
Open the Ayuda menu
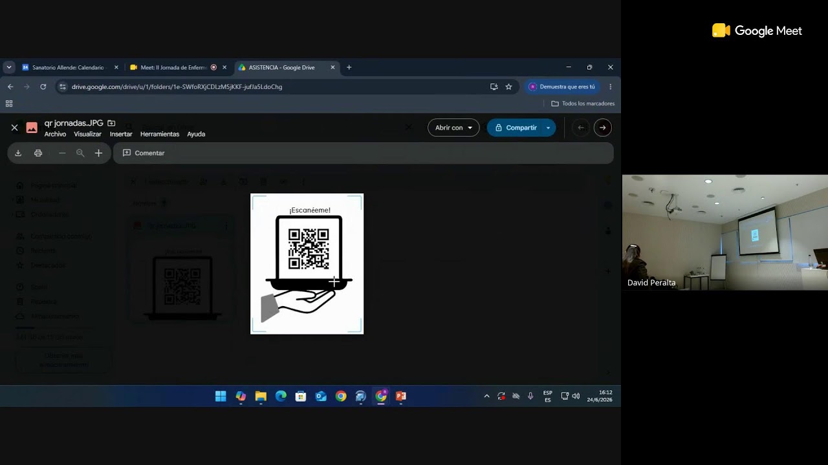pos(196,134)
